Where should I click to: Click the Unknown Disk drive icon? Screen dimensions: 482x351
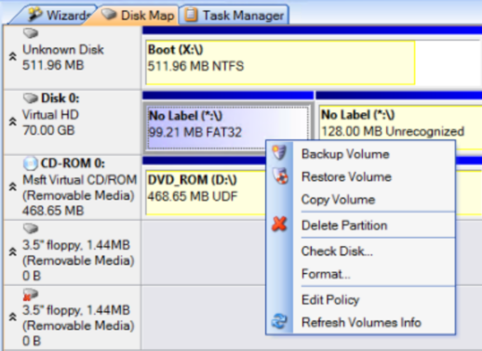tap(31, 33)
